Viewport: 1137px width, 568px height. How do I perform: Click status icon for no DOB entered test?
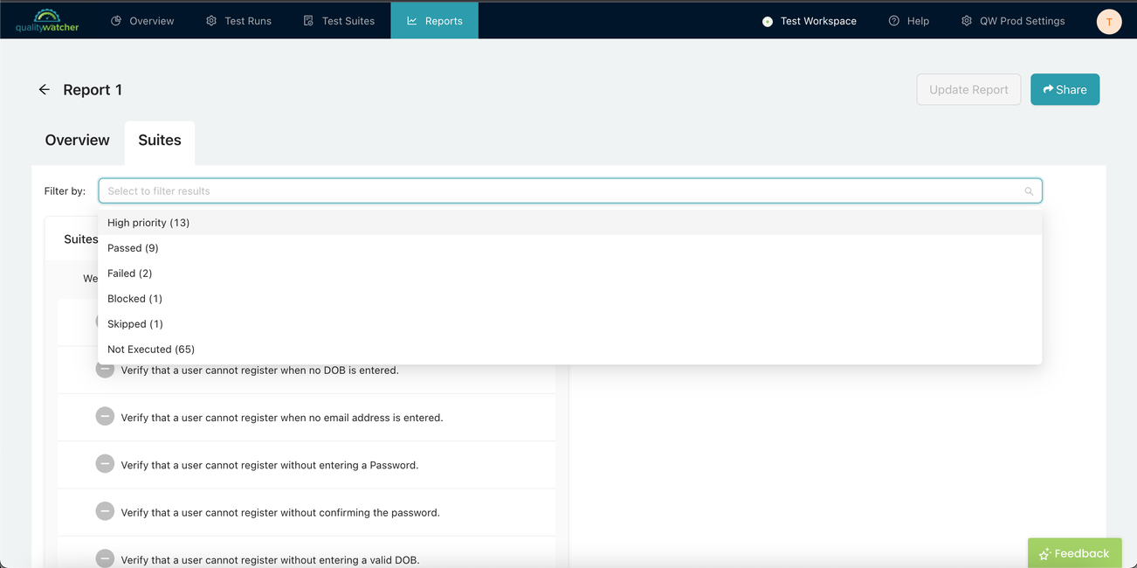point(105,370)
